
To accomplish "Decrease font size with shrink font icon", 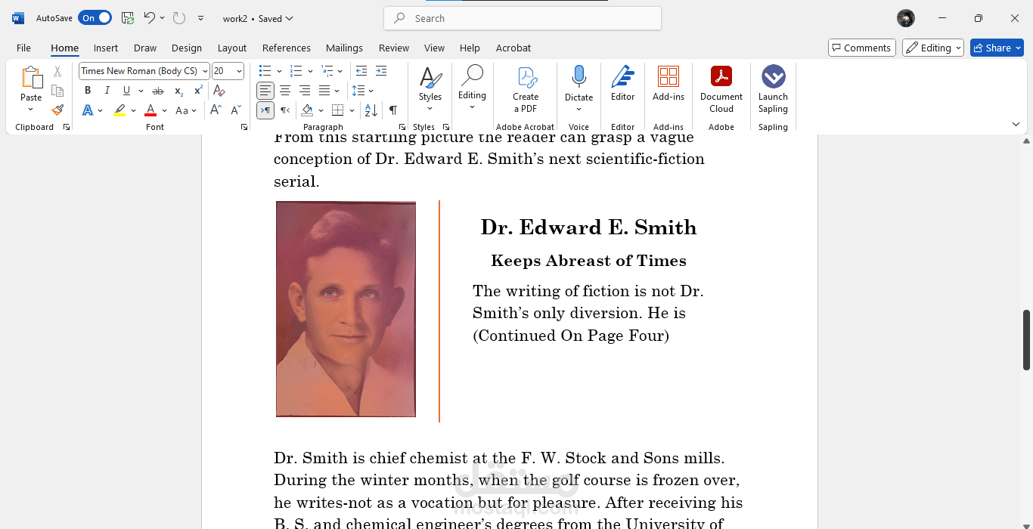I will click(x=235, y=110).
